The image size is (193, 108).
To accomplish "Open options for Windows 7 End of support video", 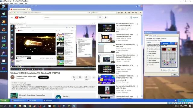I will 137,45.
